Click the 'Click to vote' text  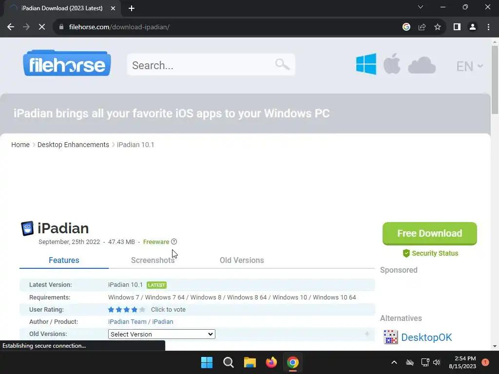click(168, 309)
